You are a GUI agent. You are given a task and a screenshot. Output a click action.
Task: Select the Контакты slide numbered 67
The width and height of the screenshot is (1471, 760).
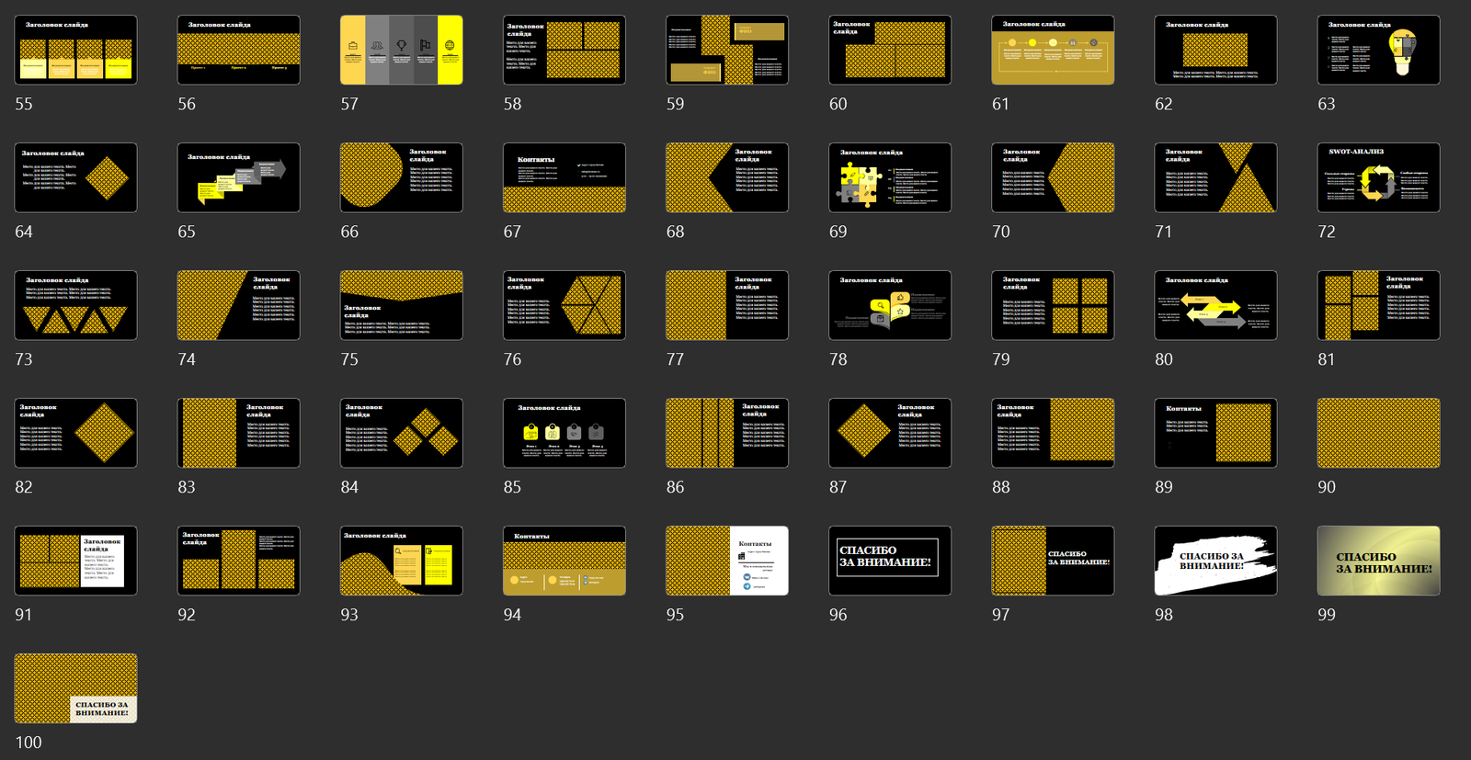[x=564, y=177]
